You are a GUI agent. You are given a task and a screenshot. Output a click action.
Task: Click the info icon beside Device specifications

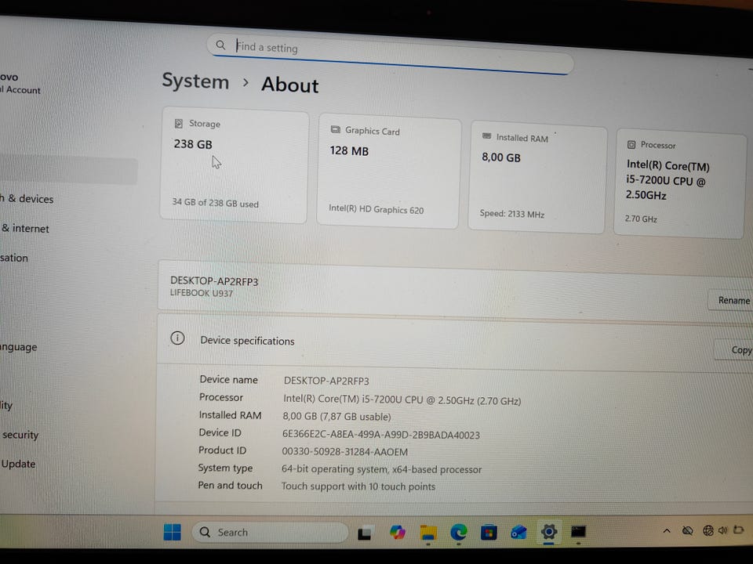(177, 338)
